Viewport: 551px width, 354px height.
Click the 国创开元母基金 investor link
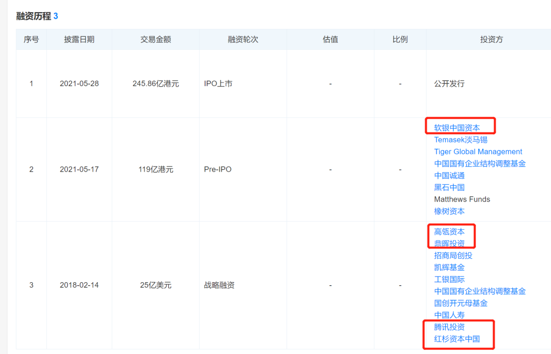click(461, 303)
